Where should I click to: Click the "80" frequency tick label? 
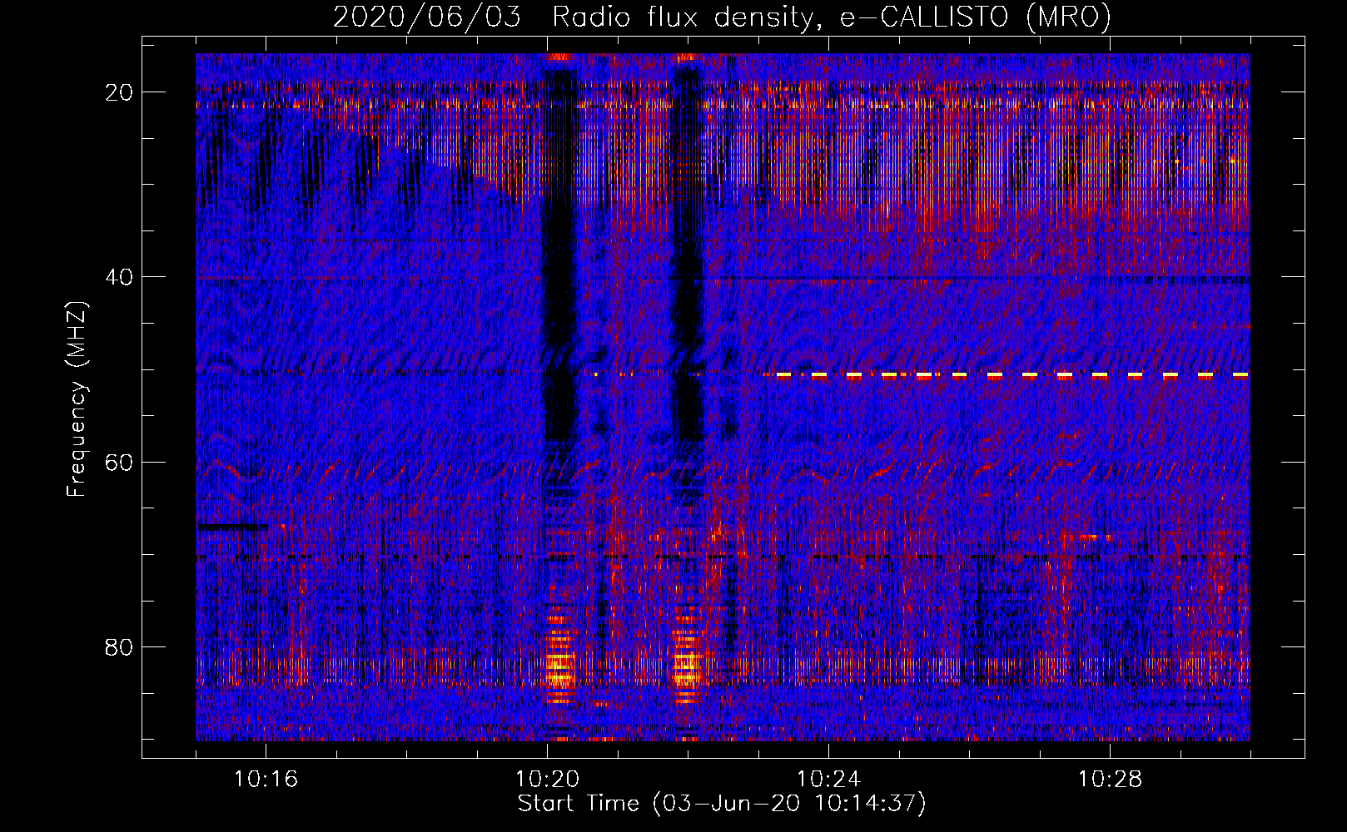click(120, 646)
